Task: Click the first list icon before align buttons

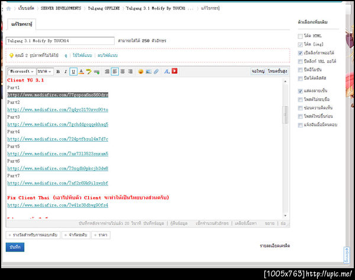Action: pos(107,71)
